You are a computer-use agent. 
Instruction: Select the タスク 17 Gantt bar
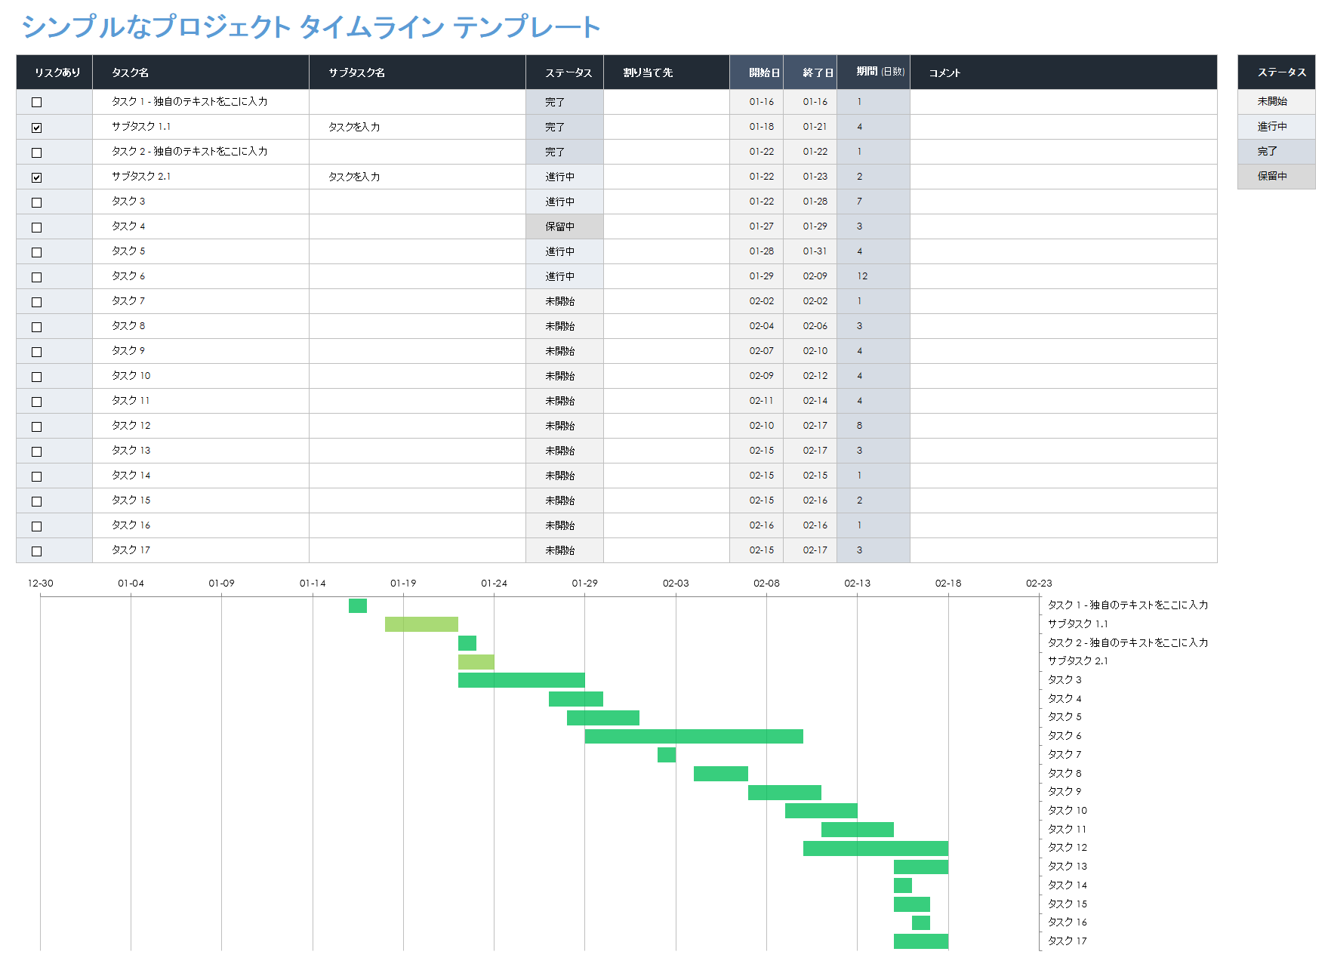point(921,941)
